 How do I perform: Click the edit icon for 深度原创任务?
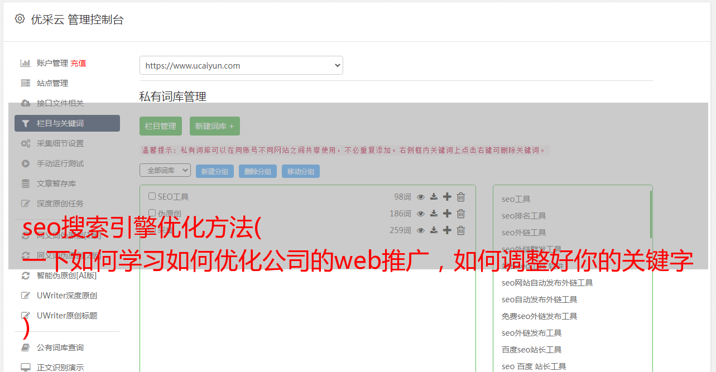(x=25, y=204)
